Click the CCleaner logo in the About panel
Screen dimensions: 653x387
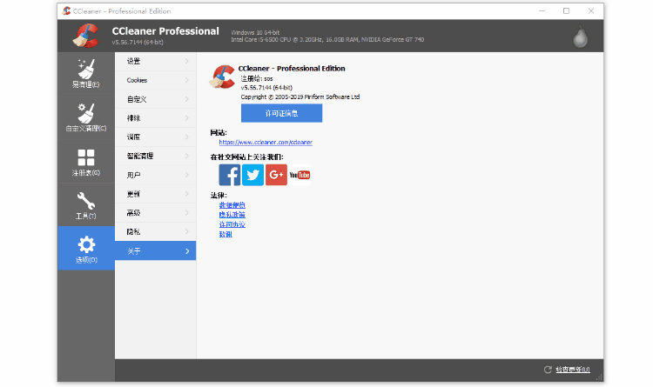pyautogui.click(x=222, y=77)
